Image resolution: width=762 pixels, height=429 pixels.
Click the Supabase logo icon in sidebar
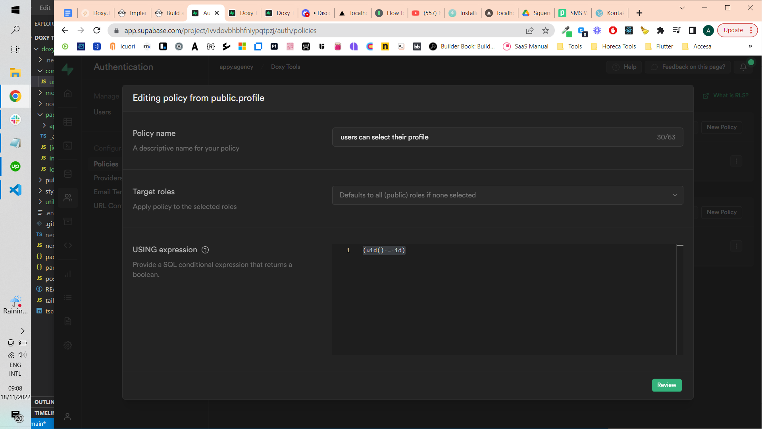67,69
